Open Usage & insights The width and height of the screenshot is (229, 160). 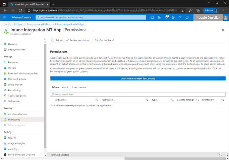click(x=17, y=143)
